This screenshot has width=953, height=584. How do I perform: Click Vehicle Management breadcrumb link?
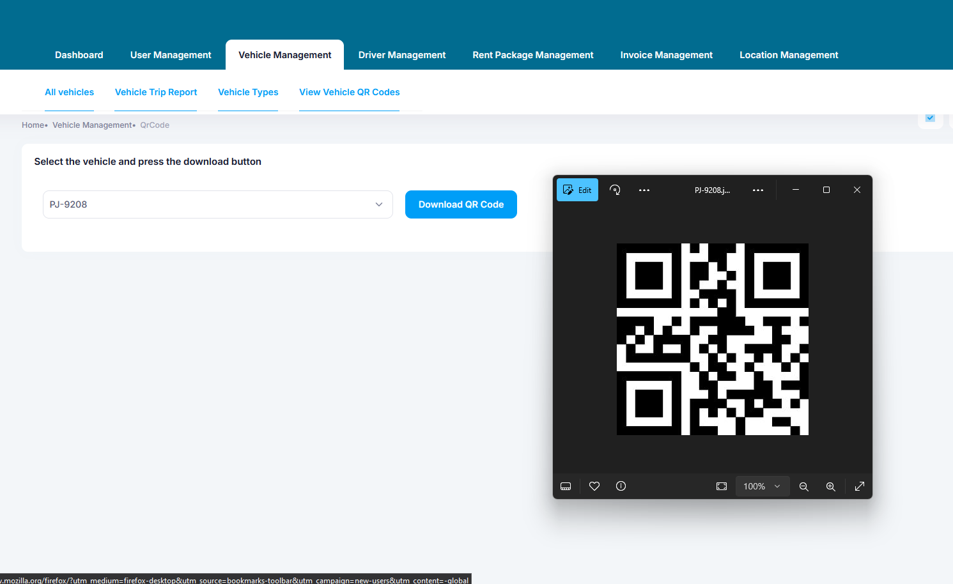tap(92, 125)
